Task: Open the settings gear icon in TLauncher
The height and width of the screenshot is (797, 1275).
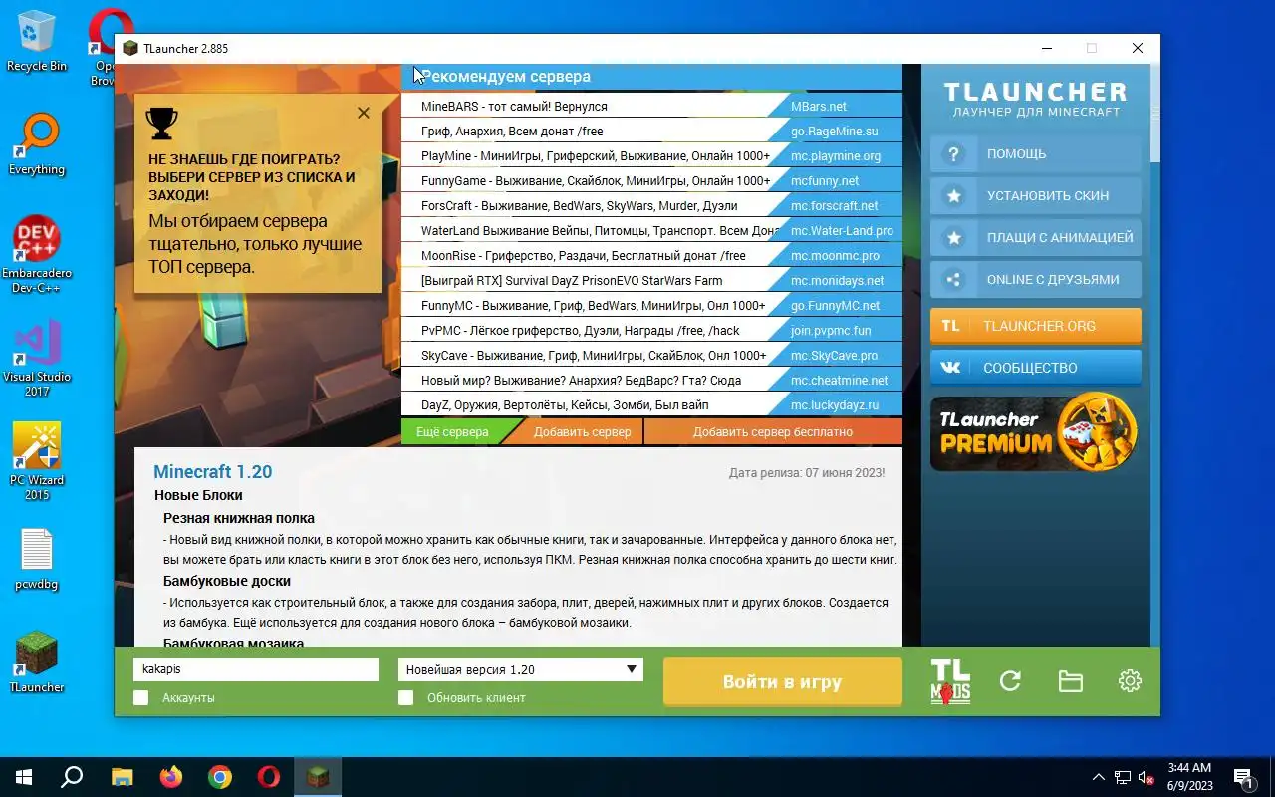Action: pos(1130,681)
